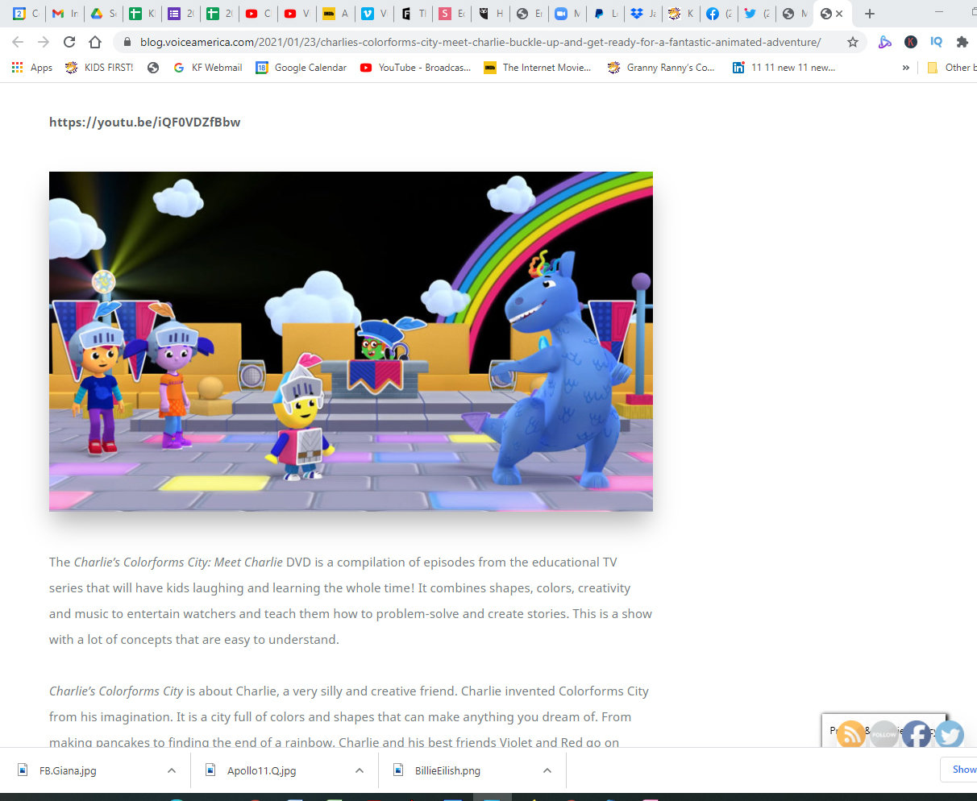Close the active blog tab

coord(839,14)
